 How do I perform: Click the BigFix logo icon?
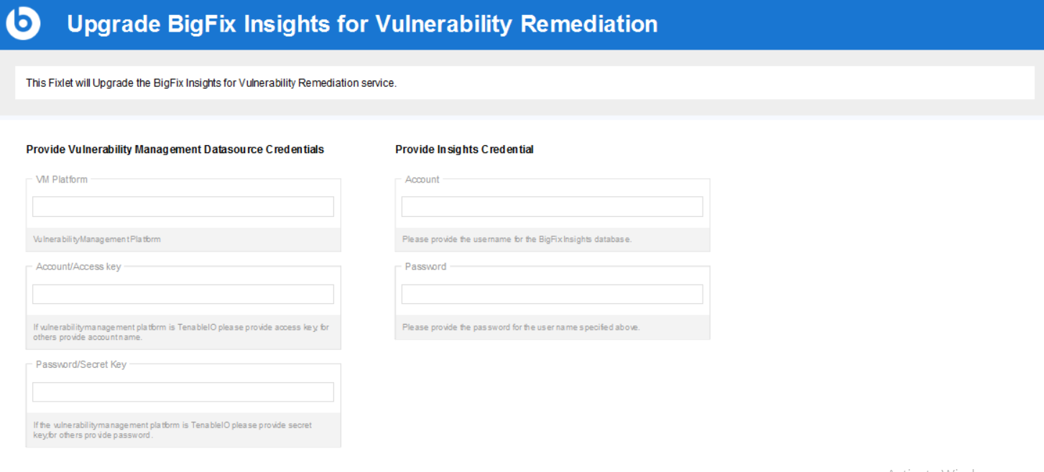23,24
